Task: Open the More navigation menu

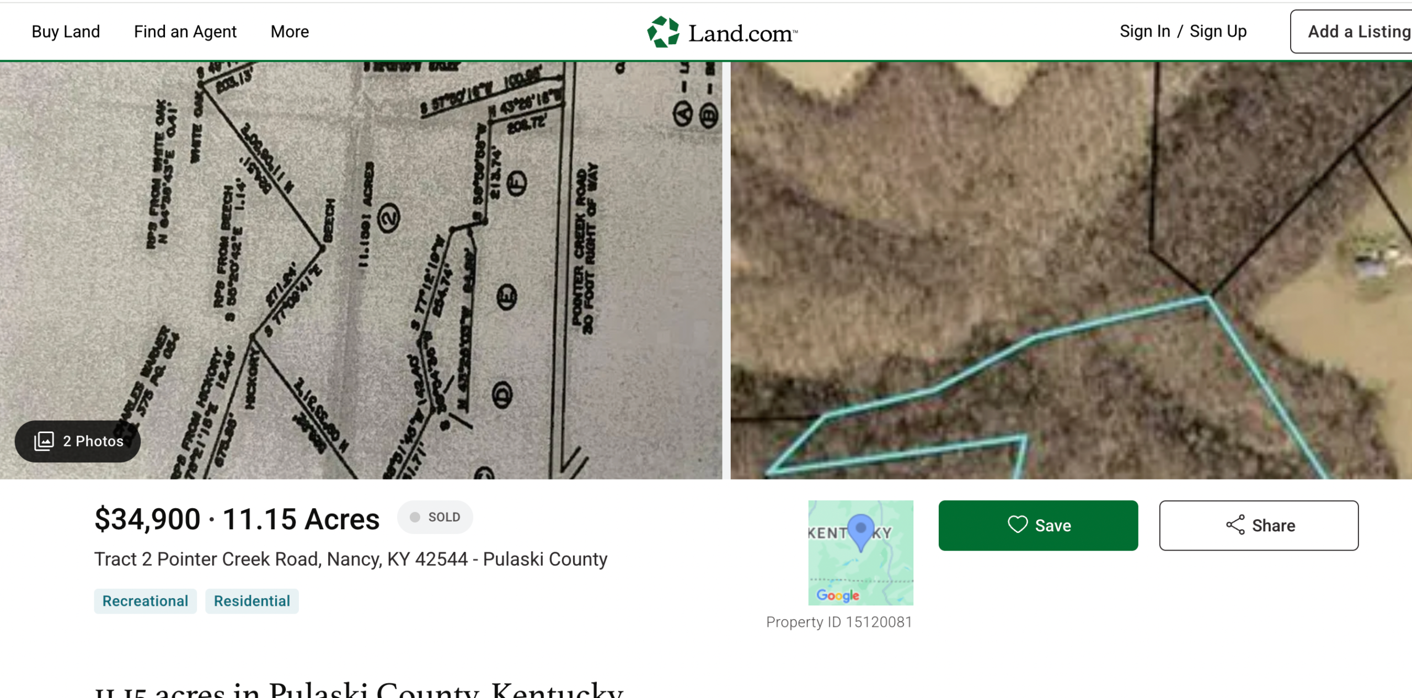Action: (x=290, y=31)
